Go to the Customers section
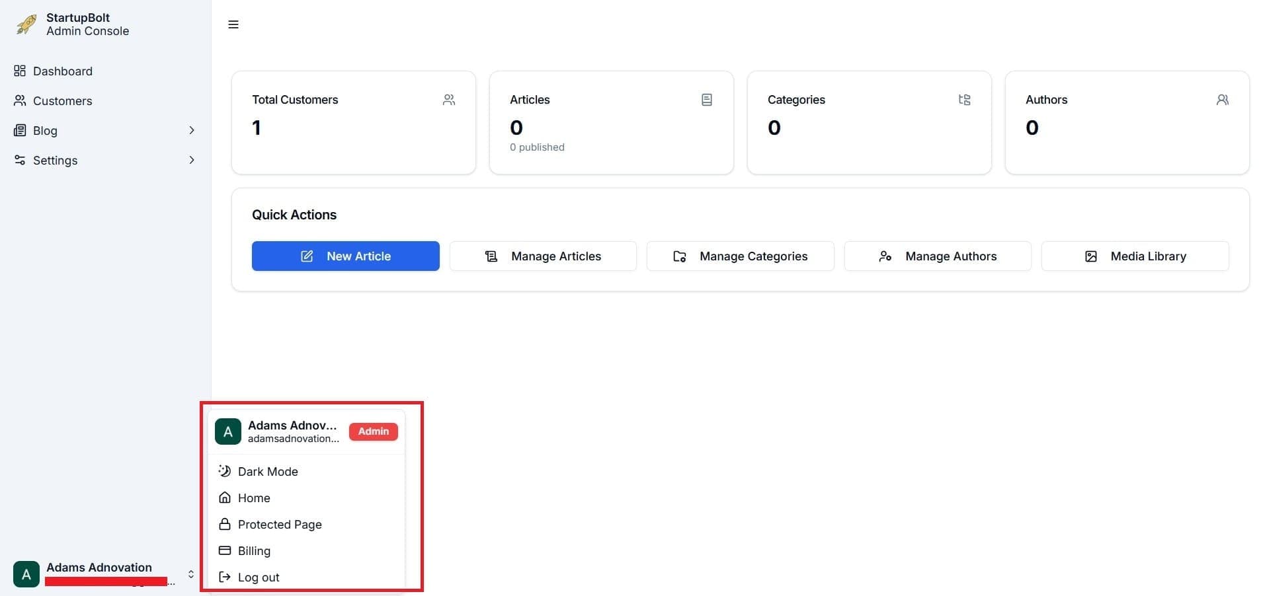Viewport: 1261px width, 596px height. (x=106, y=100)
